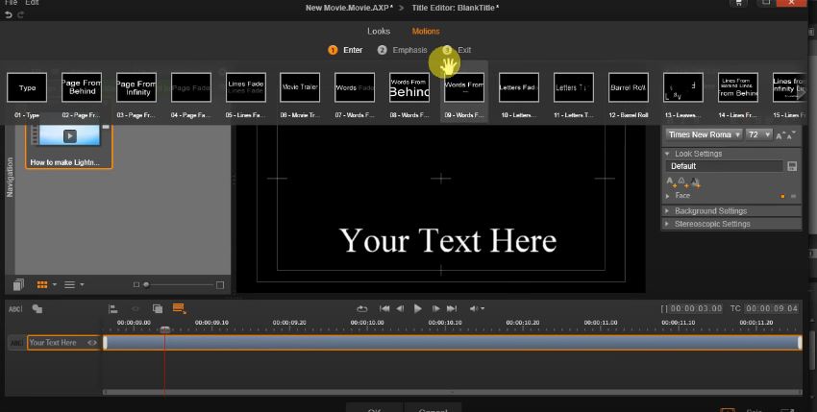The image size is (817, 412).
Task: Open the font size 72 dropdown
Action: click(x=758, y=134)
